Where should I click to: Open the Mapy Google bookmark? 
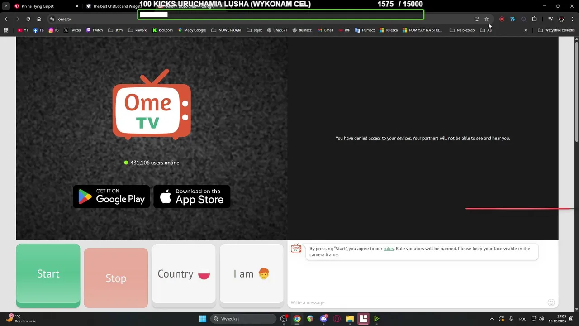[x=192, y=30]
